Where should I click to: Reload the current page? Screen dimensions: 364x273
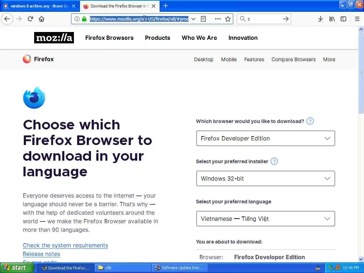pos(31,19)
